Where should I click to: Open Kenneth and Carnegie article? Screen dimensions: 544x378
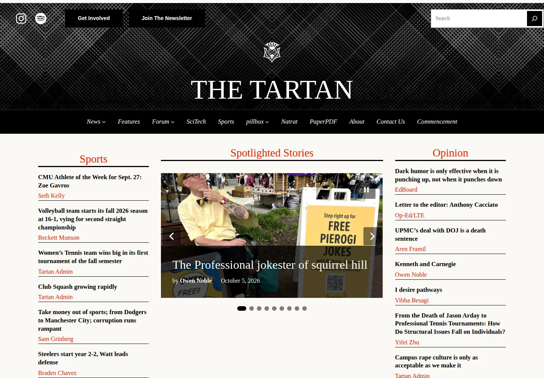coord(425,264)
